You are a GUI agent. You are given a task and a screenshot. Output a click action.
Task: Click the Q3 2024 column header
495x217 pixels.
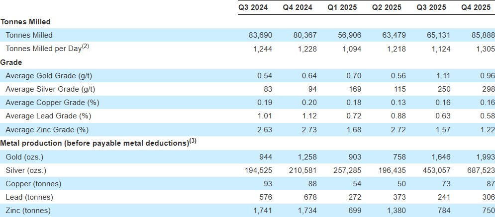click(x=253, y=7)
